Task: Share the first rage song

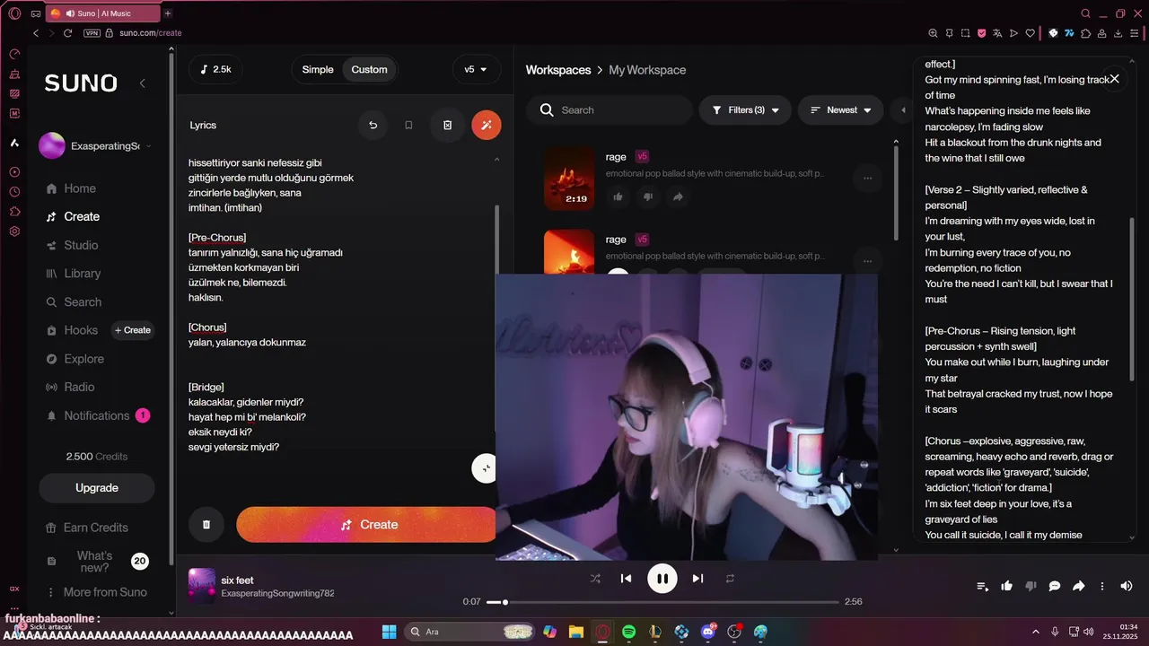Action: coord(678,196)
